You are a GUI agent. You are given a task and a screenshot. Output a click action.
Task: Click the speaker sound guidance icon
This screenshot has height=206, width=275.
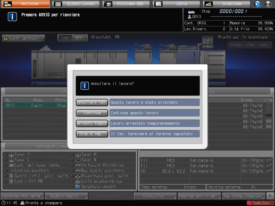(x=257, y=4)
